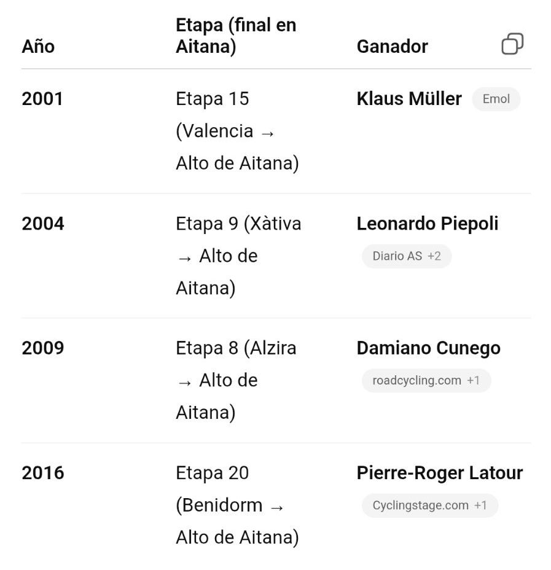Click the Etapa 15 Valencia stage cell

pyautogui.click(x=236, y=131)
